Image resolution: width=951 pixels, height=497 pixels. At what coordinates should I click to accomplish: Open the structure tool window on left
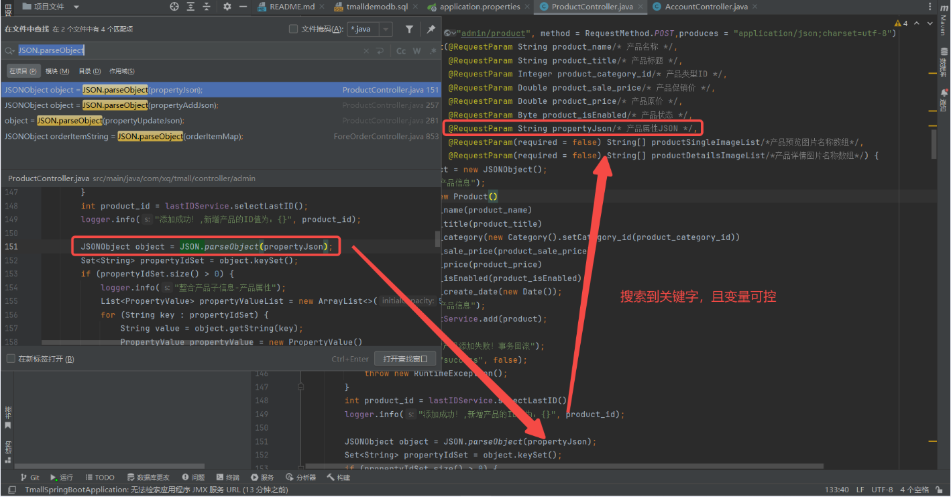point(7,451)
